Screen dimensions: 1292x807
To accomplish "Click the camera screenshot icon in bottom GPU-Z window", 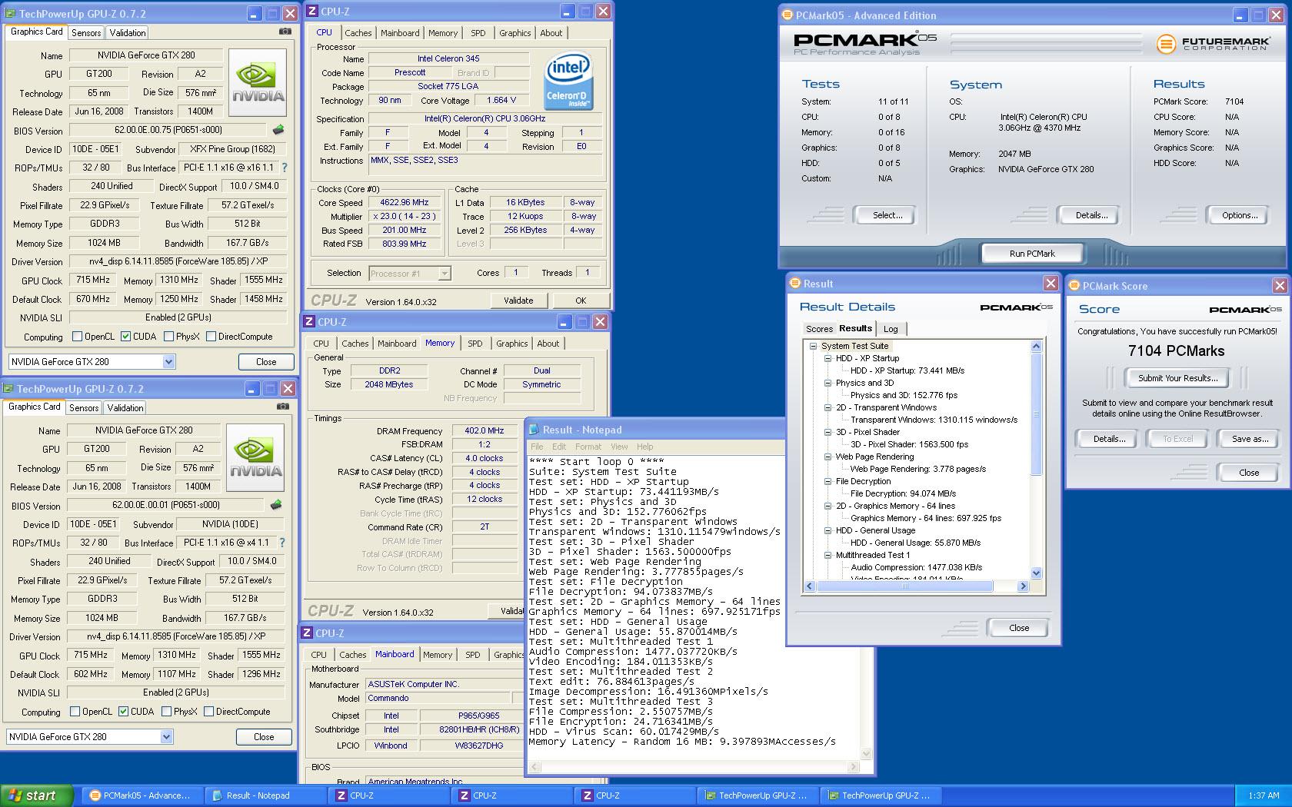I will click(x=283, y=407).
